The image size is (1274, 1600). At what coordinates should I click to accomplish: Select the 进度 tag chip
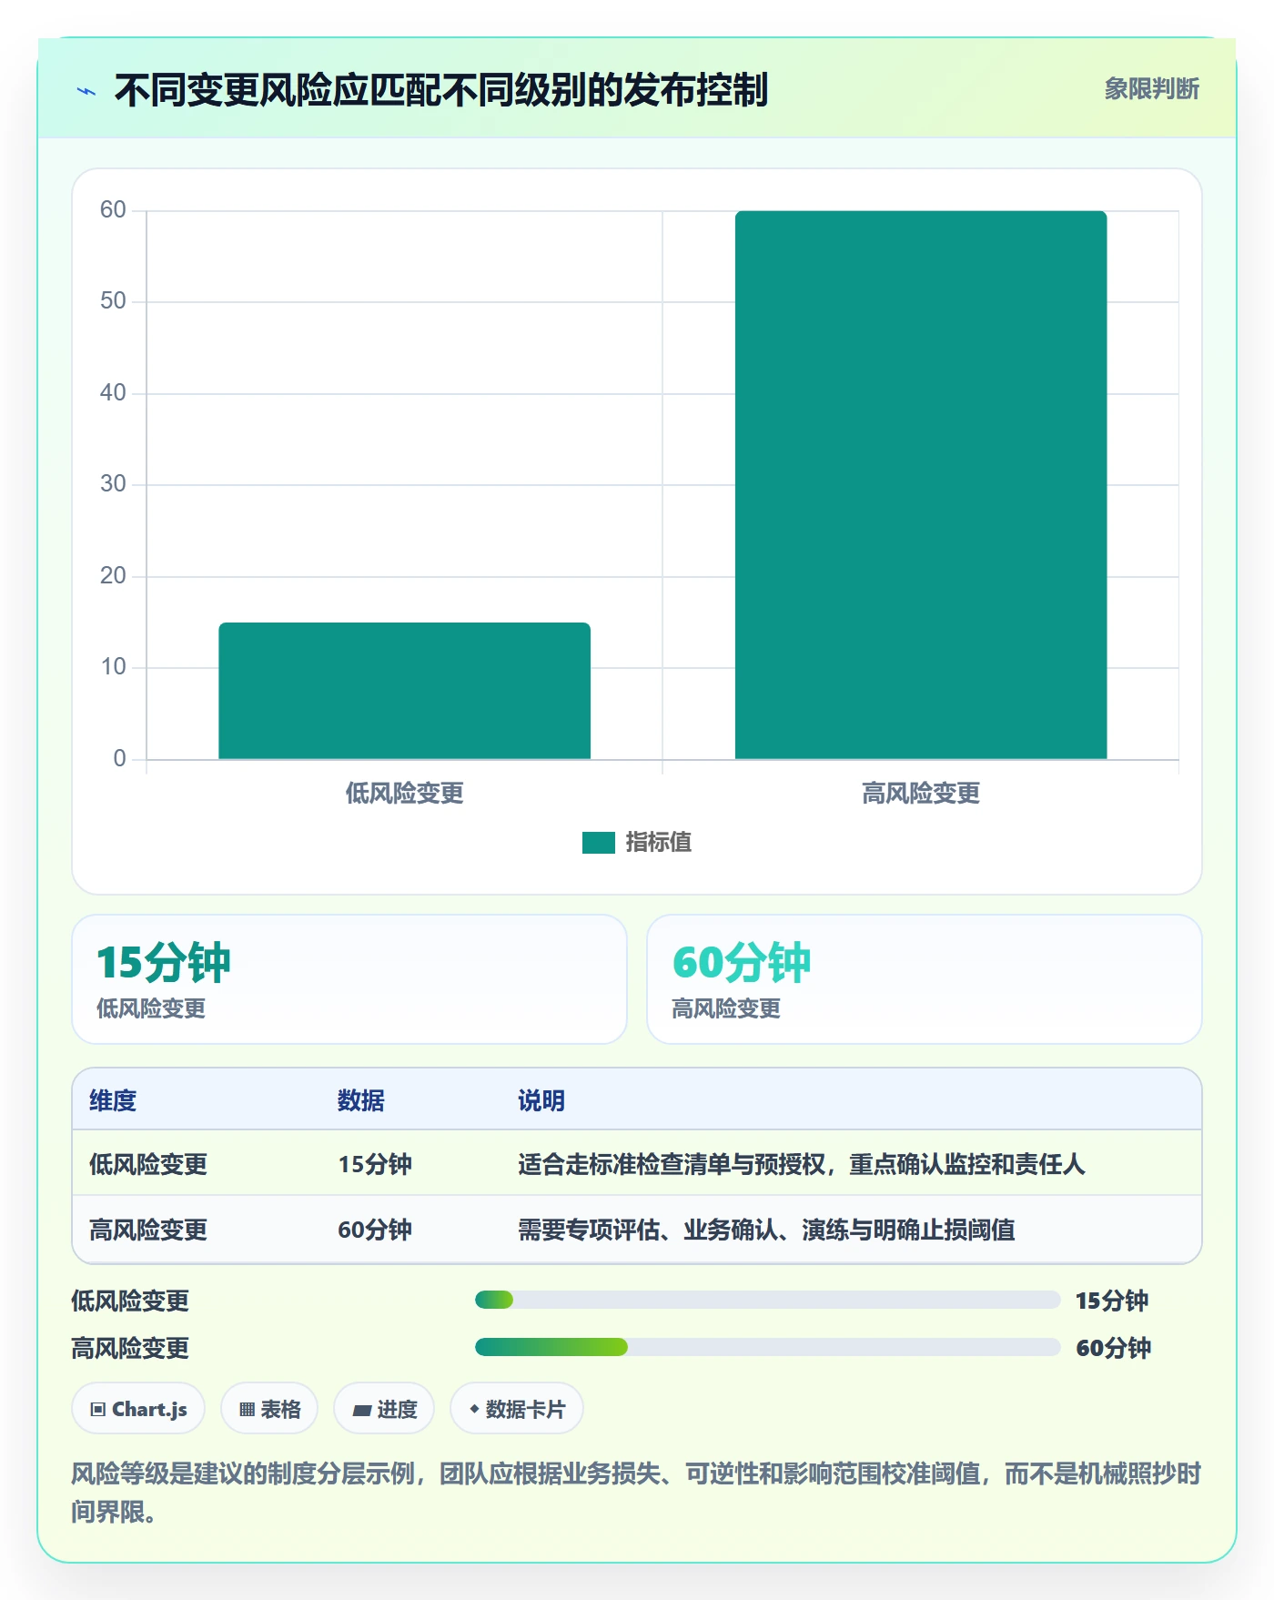[x=384, y=1409]
